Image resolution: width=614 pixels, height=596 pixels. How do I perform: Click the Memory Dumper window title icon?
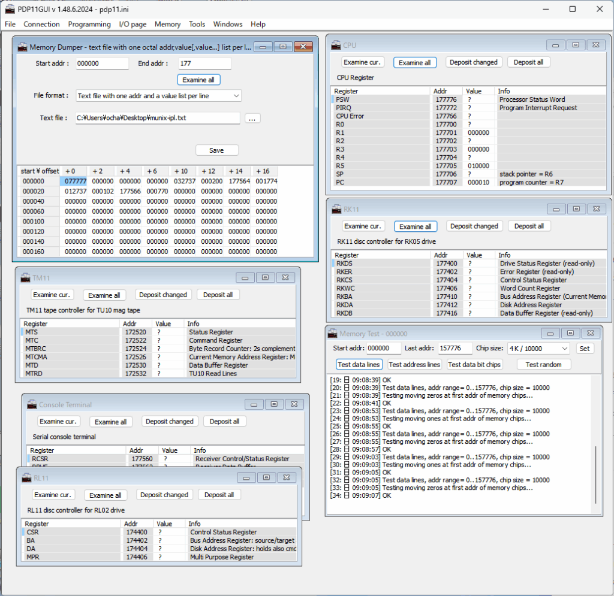[x=22, y=47]
